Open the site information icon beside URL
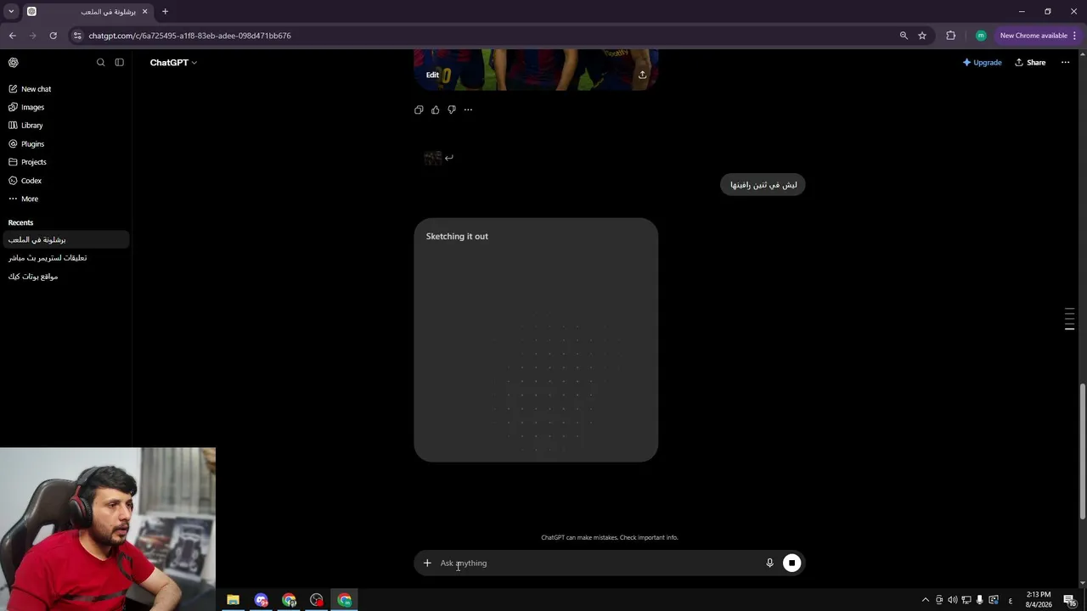 tap(77, 36)
